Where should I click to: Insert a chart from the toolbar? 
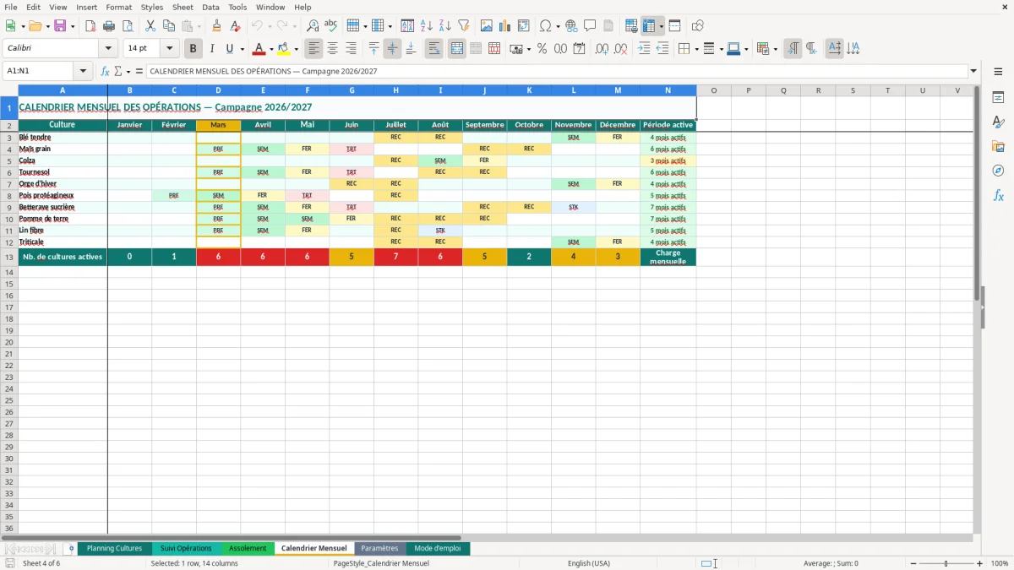click(x=505, y=26)
